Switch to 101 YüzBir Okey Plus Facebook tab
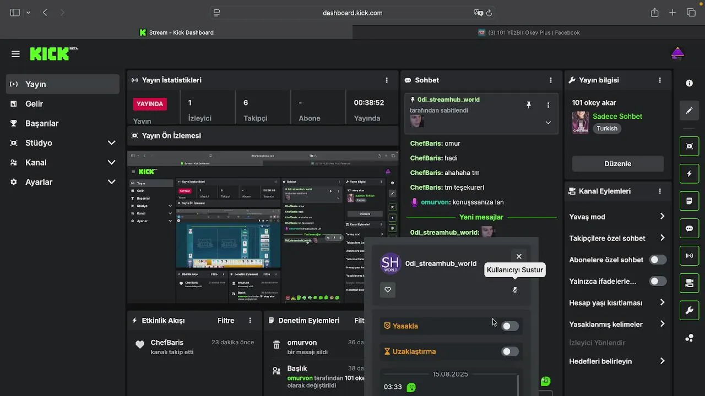 529,32
